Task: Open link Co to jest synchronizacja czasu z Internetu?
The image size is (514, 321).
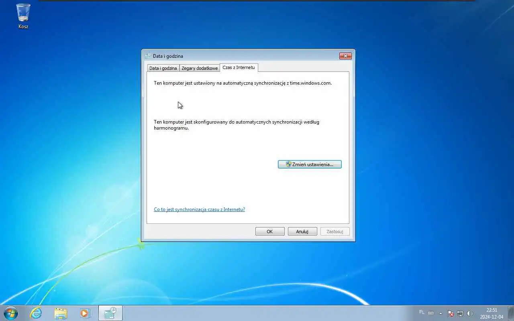Action: (x=199, y=209)
